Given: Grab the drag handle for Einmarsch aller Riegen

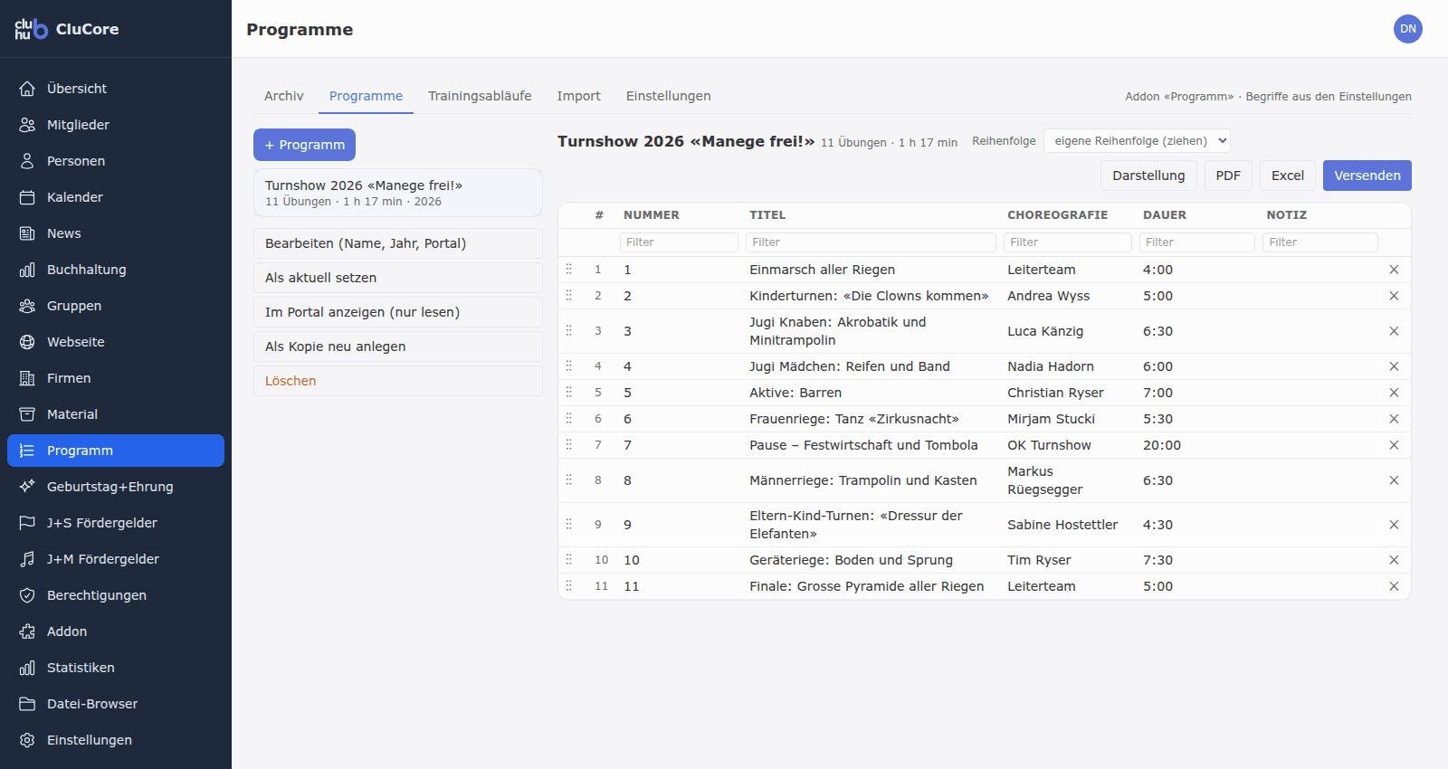Looking at the screenshot, I should pos(569,269).
